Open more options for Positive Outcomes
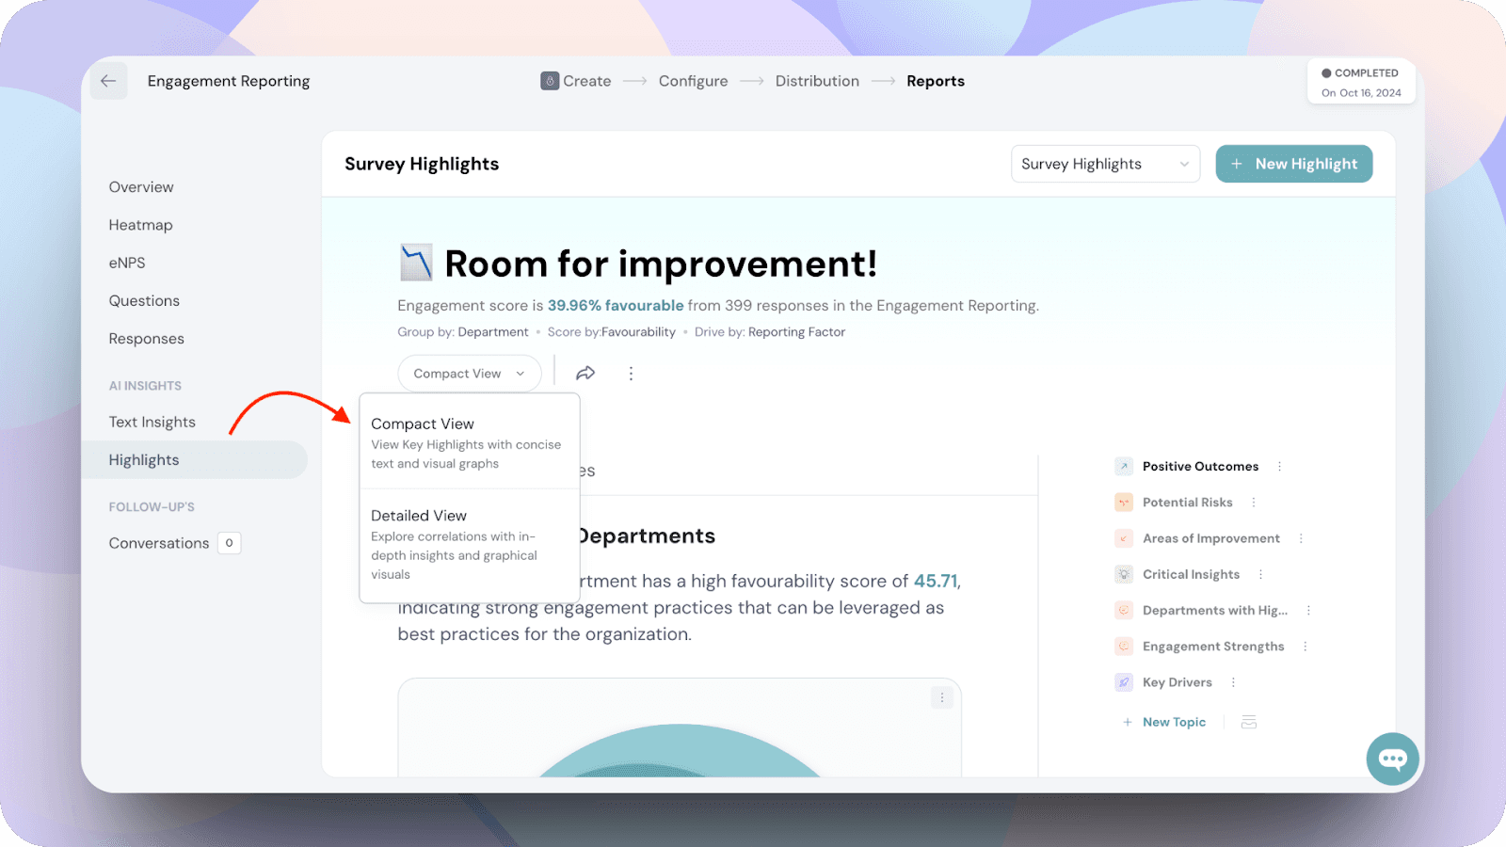The width and height of the screenshot is (1506, 847). click(x=1279, y=467)
